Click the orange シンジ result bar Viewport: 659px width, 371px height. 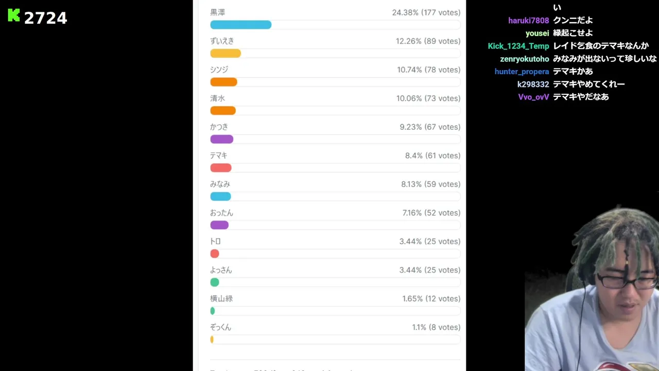point(223,82)
